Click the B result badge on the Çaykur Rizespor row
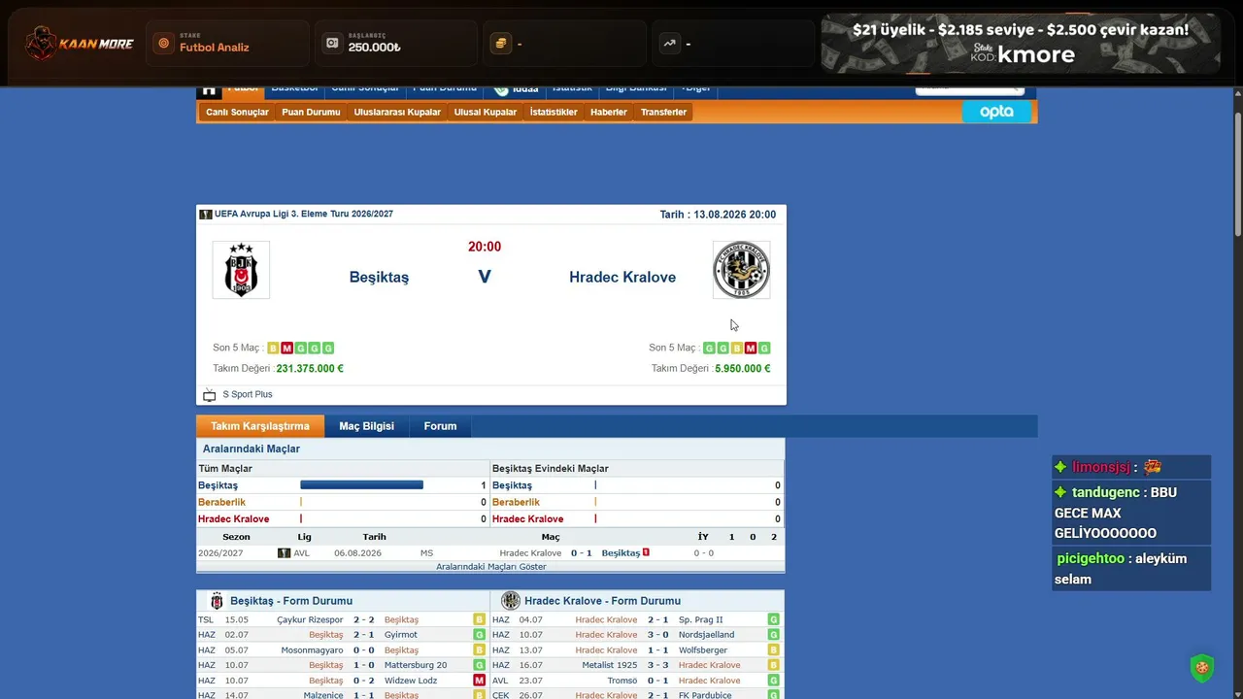 pos(480,619)
